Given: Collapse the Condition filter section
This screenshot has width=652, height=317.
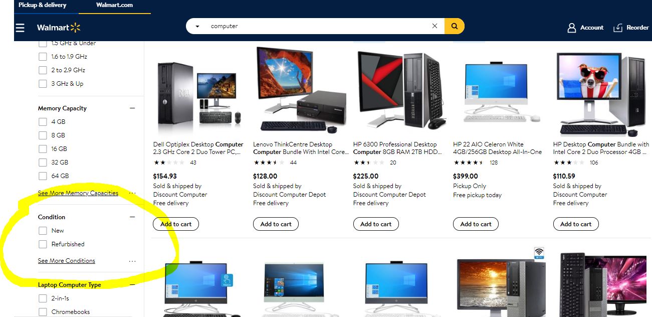Looking at the screenshot, I should tap(132, 217).
